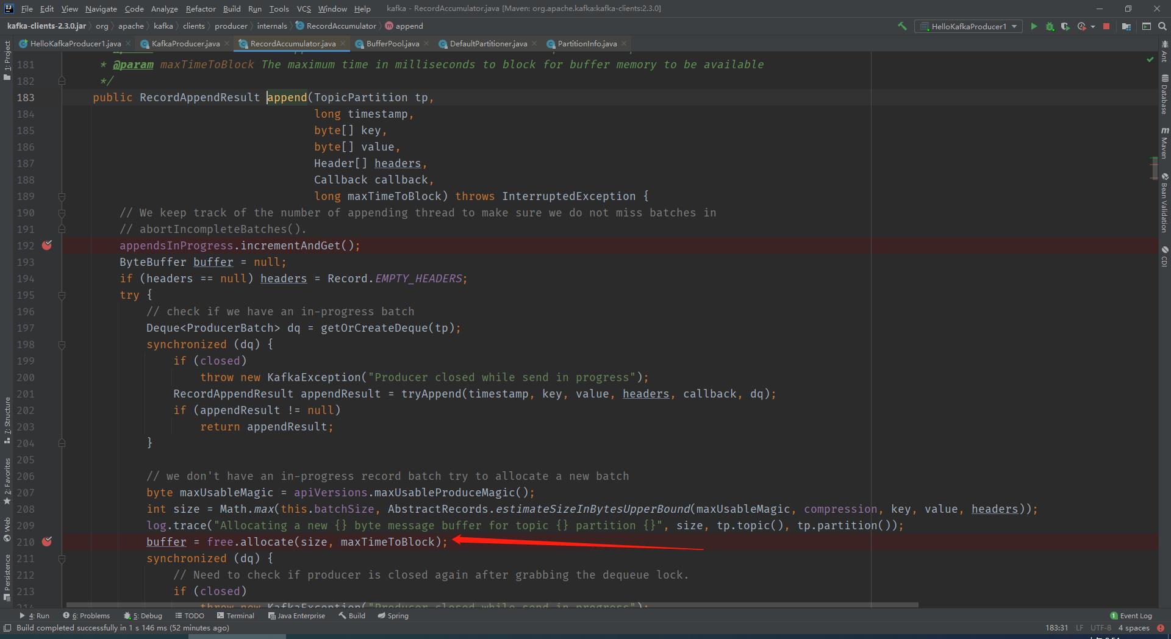Toggle breakpoint on line 192

(47, 245)
